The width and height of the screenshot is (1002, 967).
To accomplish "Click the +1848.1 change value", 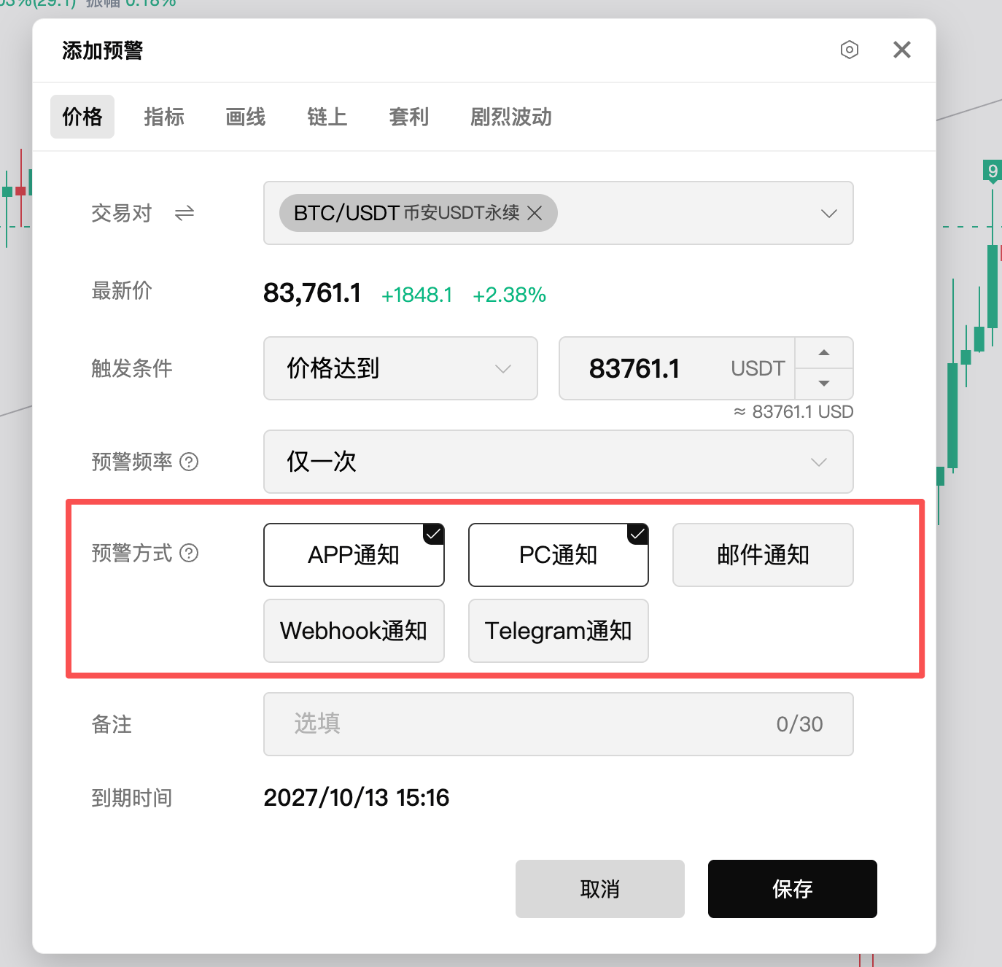I will pos(417,295).
